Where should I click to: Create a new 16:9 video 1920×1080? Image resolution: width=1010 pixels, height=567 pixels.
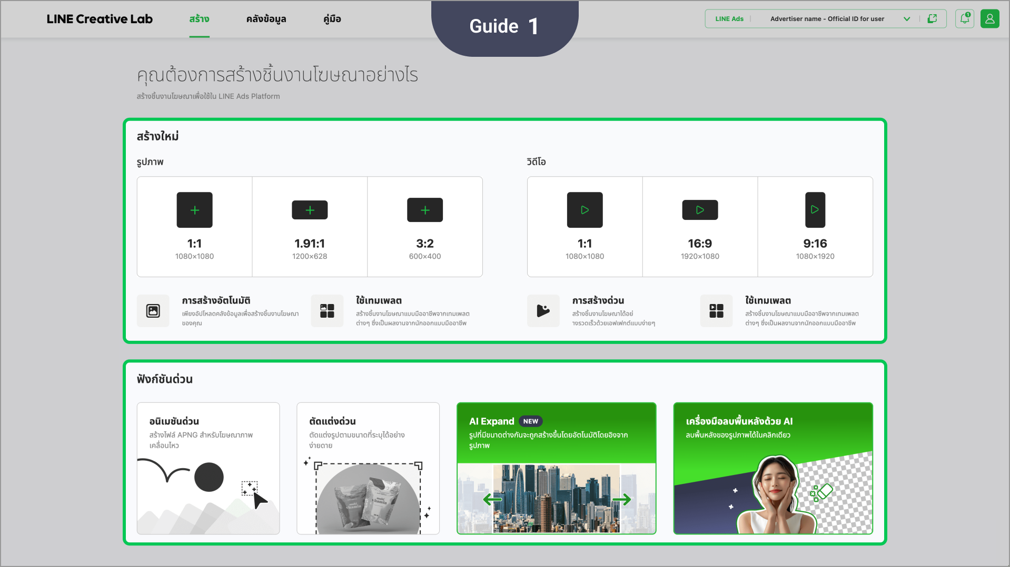pos(700,226)
